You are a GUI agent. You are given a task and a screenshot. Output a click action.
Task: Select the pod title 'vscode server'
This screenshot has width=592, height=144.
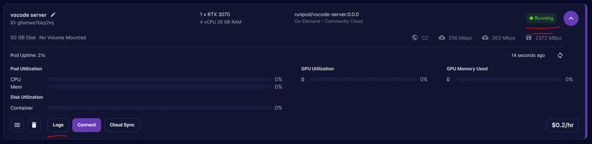tap(28, 15)
